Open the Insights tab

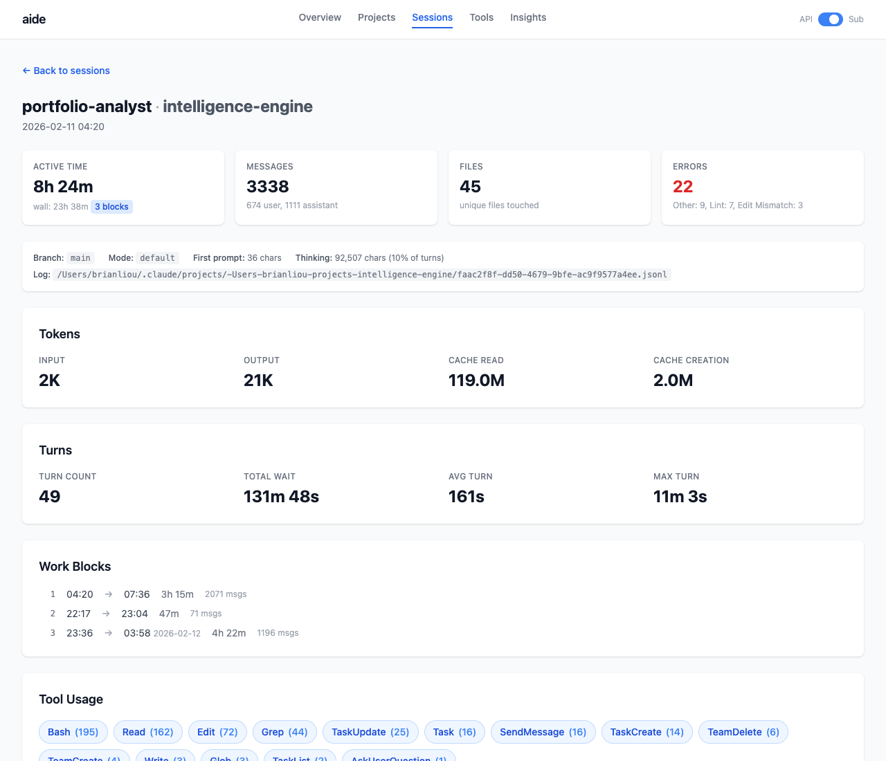(528, 17)
